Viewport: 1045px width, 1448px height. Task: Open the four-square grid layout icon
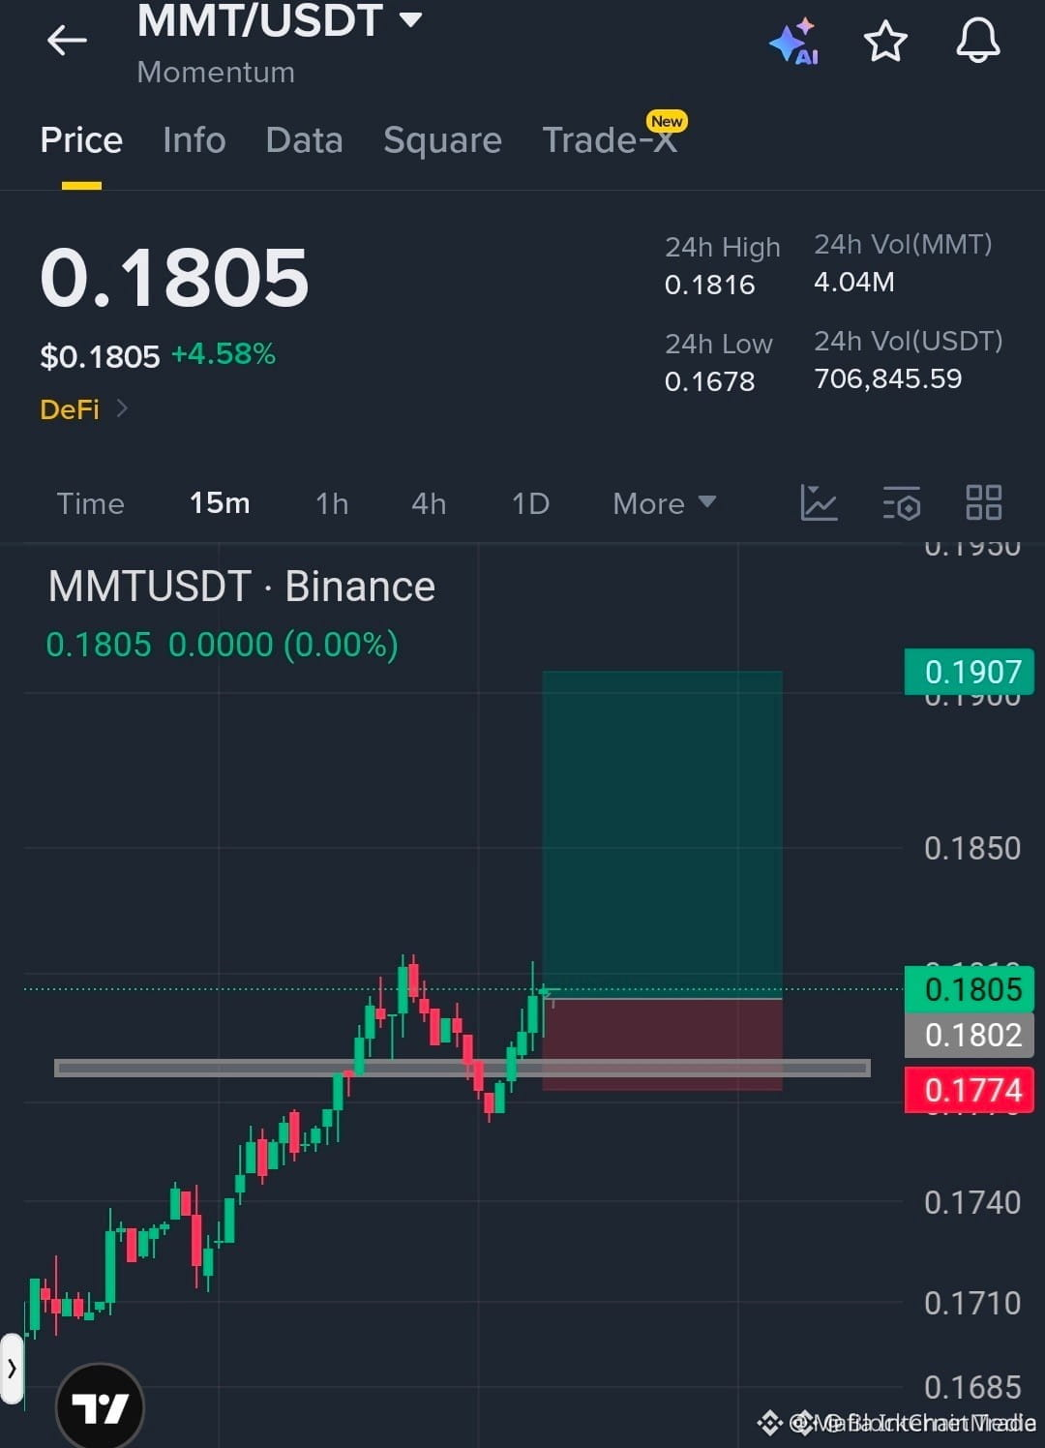coord(984,503)
